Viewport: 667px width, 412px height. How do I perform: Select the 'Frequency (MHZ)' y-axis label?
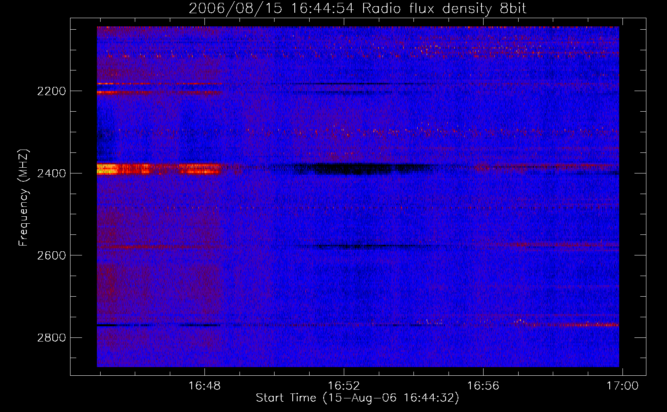click(x=24, y=198)
